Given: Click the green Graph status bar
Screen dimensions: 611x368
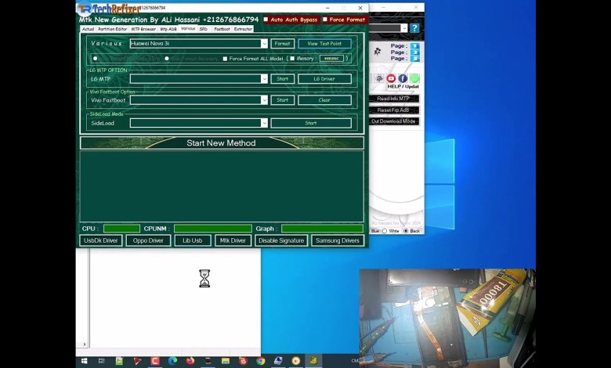Looking at the screenshot, I should (x=322, y=229).
